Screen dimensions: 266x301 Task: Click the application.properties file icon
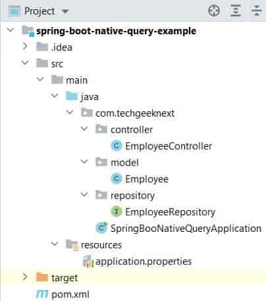click(88, 261)
